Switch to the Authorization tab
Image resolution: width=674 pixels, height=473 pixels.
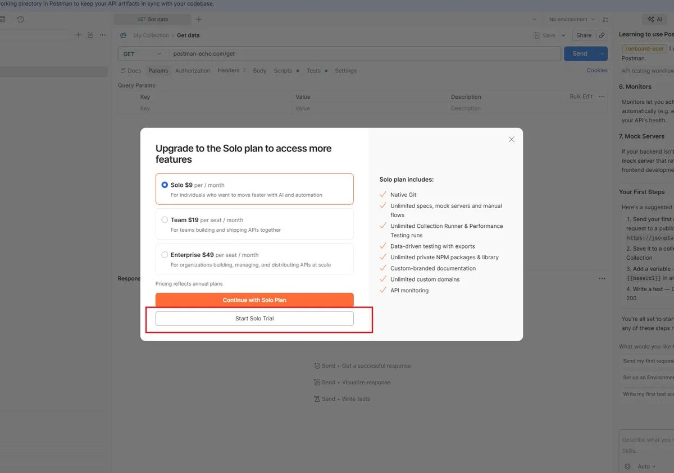click(193, 71)
